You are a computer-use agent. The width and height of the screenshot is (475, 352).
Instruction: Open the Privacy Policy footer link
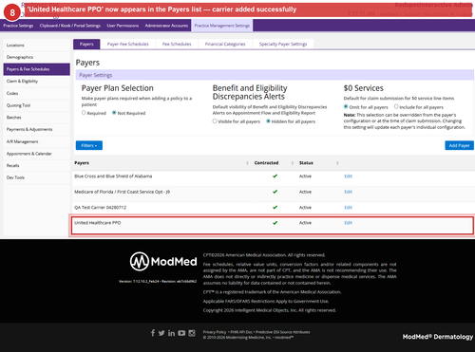click(x=215, y=332)
